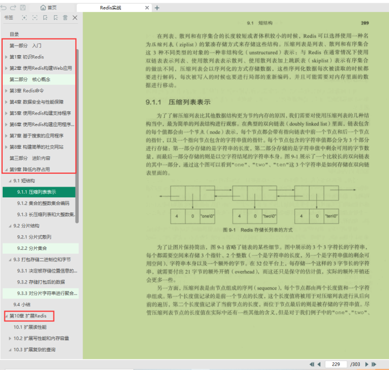Click the redo arrow icon
This screenshot has width=389, height=370.
pyautogui.click(x=13, y=8)
